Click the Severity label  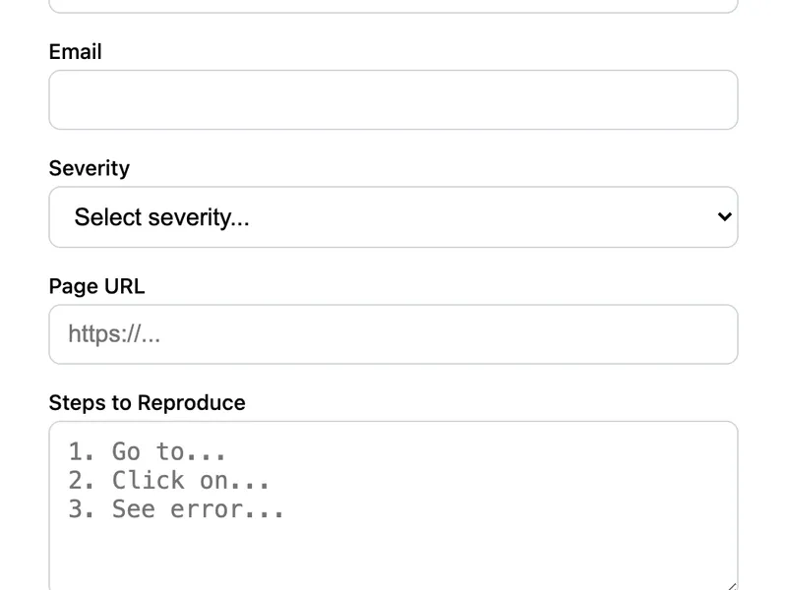[x=89, y=168]
